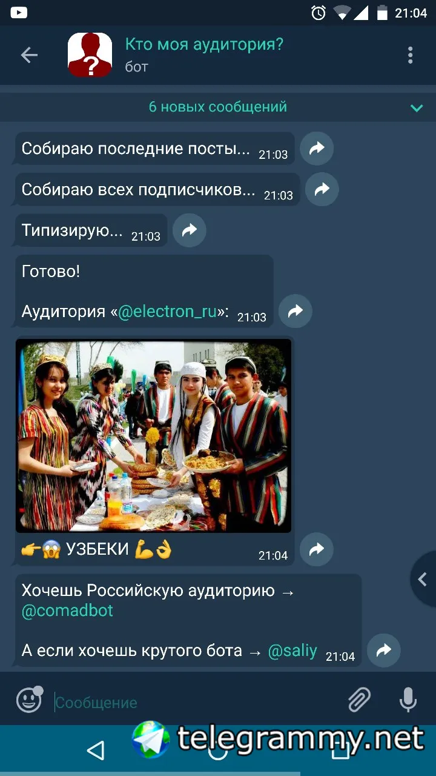Forward the 'Собираю всех подписчиков...' message
Viewport: 436px width, 776px height.
[x=322, y=189]
